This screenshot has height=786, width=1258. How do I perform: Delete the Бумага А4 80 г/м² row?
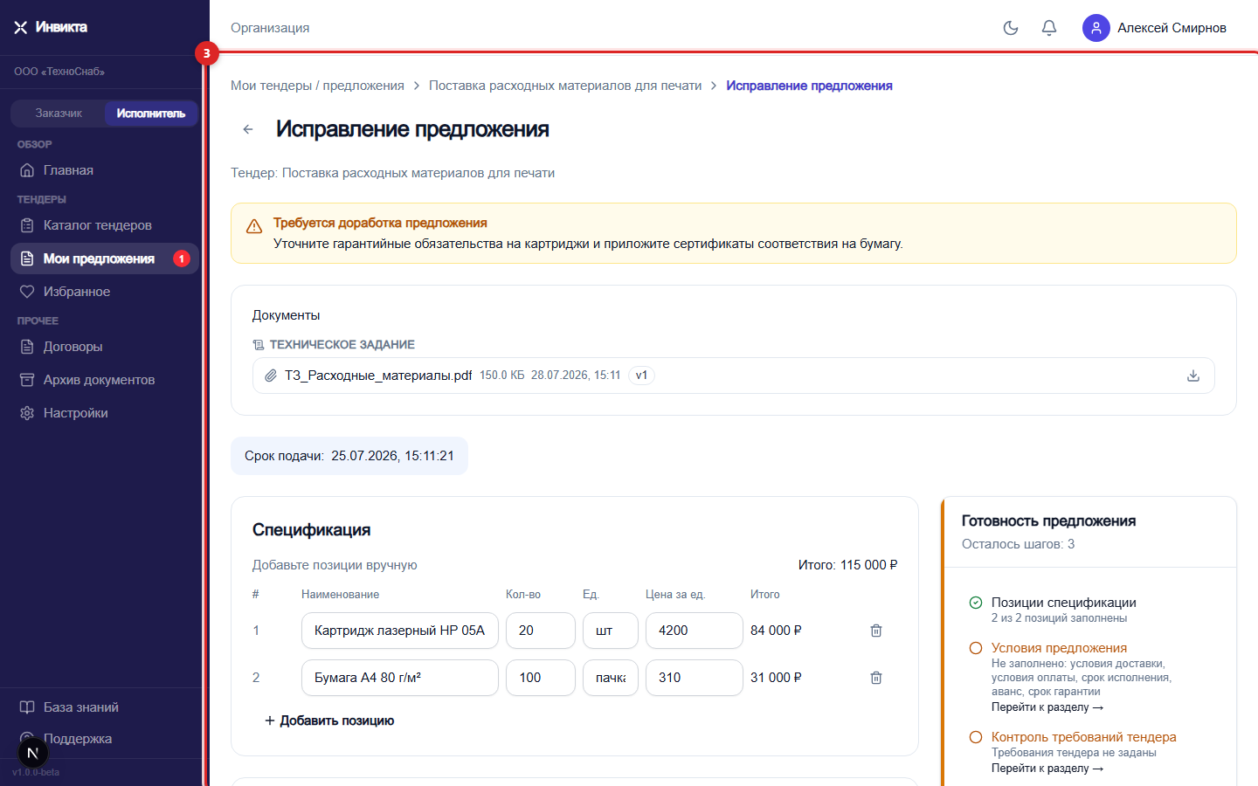tap(876, 678)
